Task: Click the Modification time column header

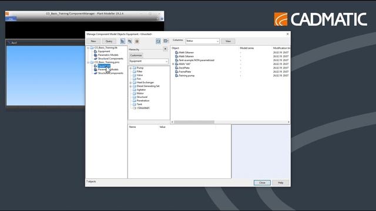Action: coord(281,48)
